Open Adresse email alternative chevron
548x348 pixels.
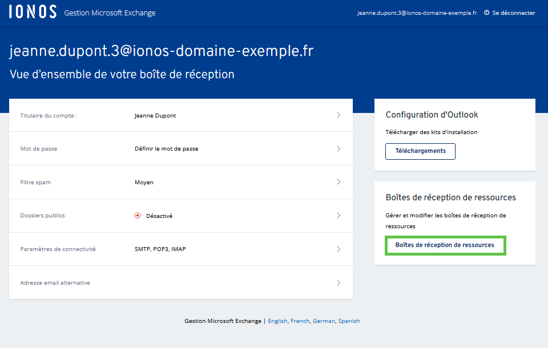(339, 282)
